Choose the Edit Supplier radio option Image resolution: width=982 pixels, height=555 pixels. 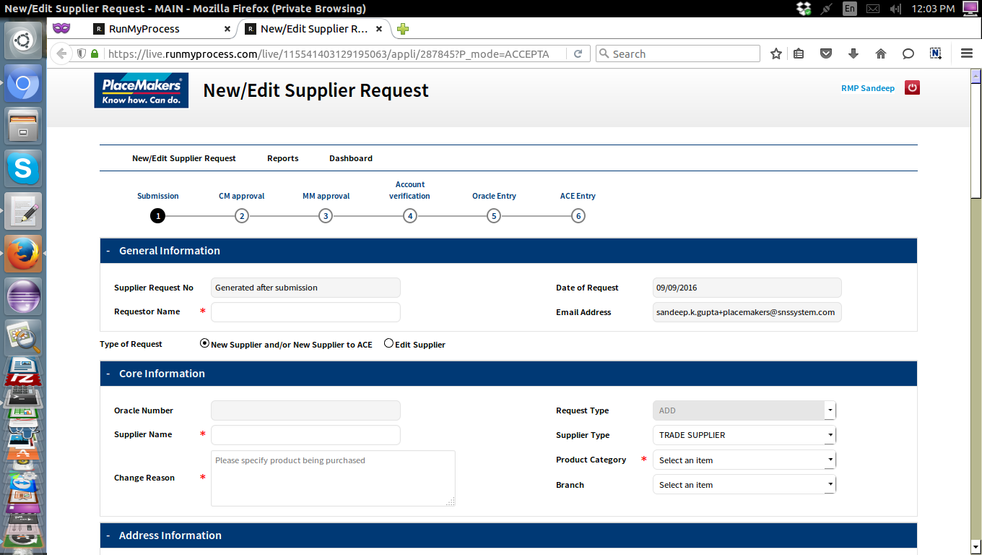389,344
